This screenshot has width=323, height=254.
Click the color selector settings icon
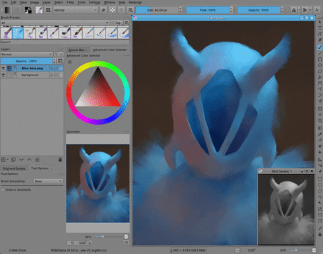coord(70,62)
